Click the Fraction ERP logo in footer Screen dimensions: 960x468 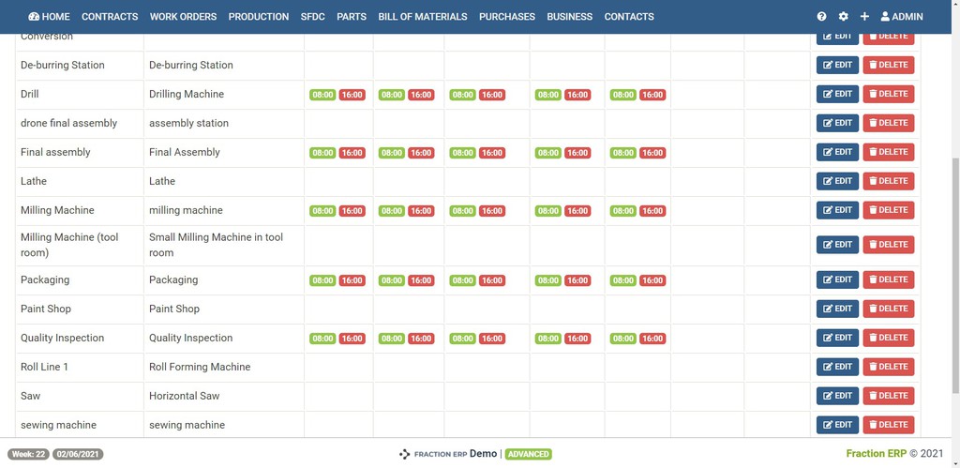[433, 455]
